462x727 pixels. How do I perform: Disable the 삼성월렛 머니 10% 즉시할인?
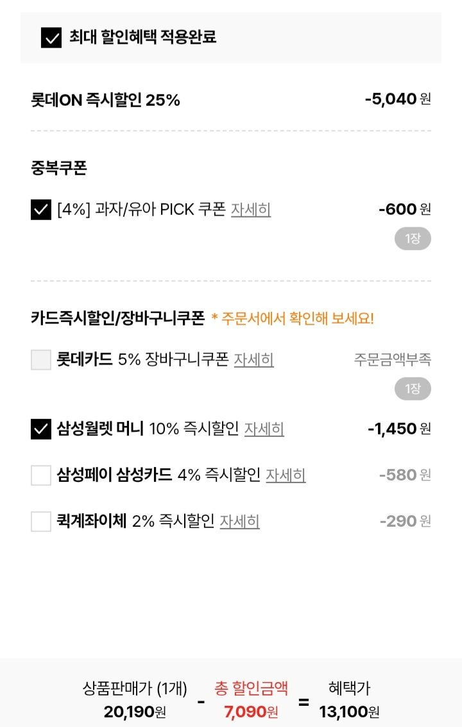42,429
